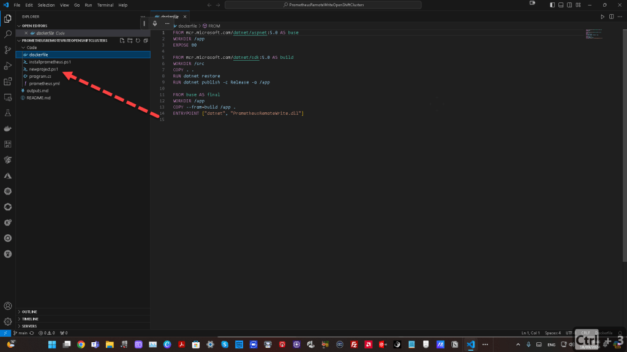The image size is (627, 352).
Task: Close the dockerfile editor tab
Action: tap(185, 17)
